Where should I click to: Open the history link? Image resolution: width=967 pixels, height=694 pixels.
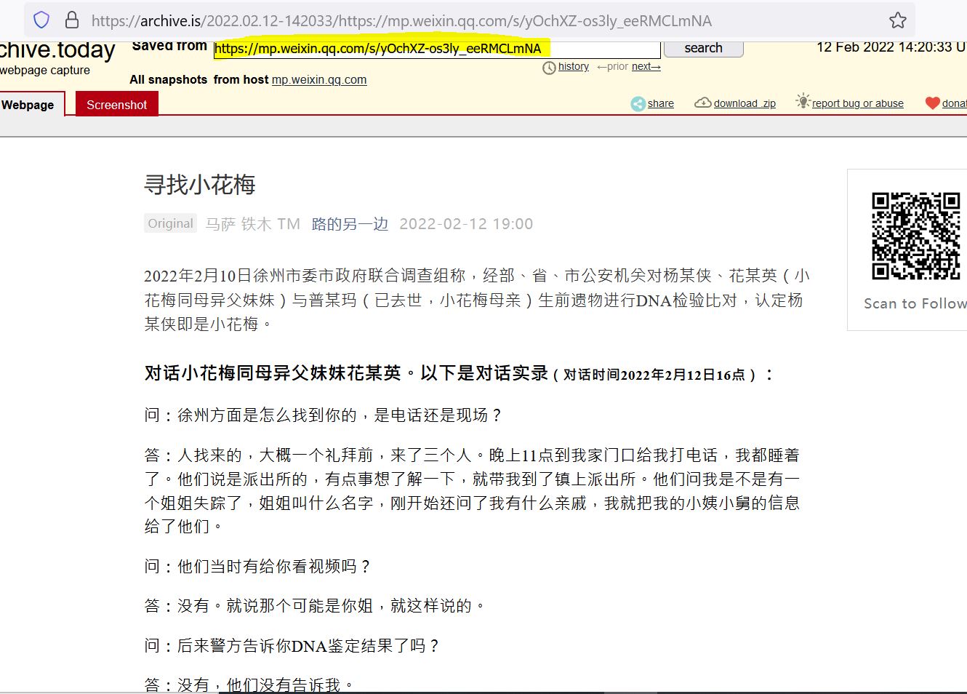574,66
